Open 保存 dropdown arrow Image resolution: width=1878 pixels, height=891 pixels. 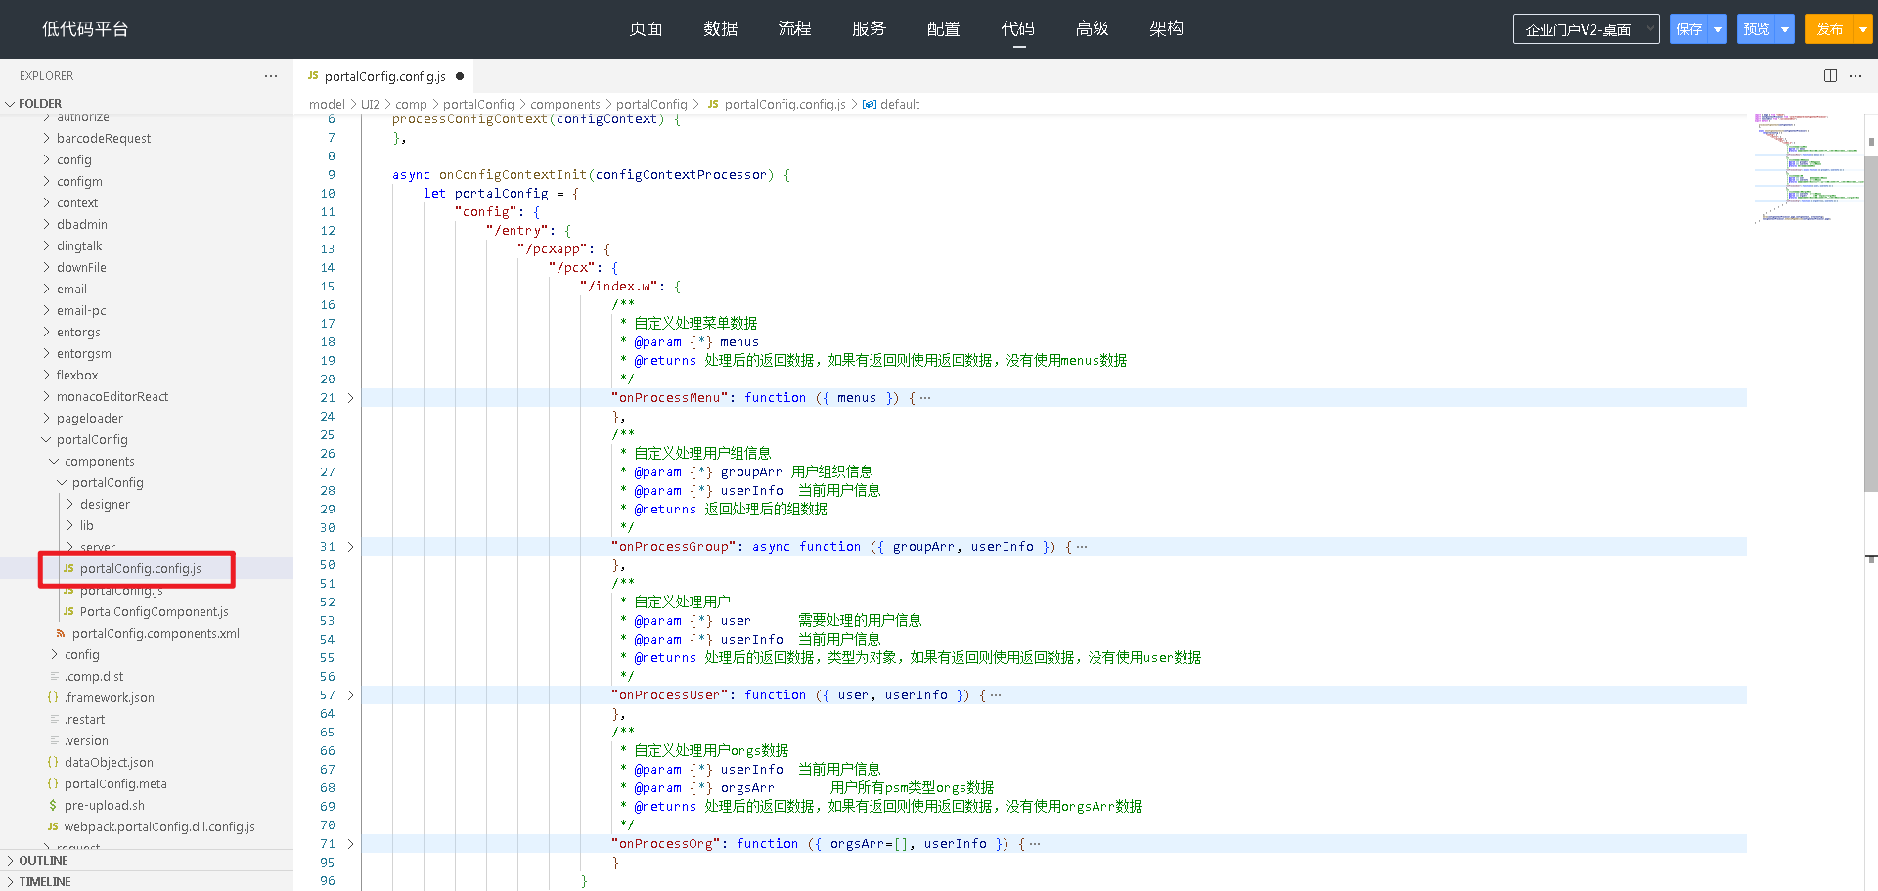pyautogui.click(x=1718, y=29)
